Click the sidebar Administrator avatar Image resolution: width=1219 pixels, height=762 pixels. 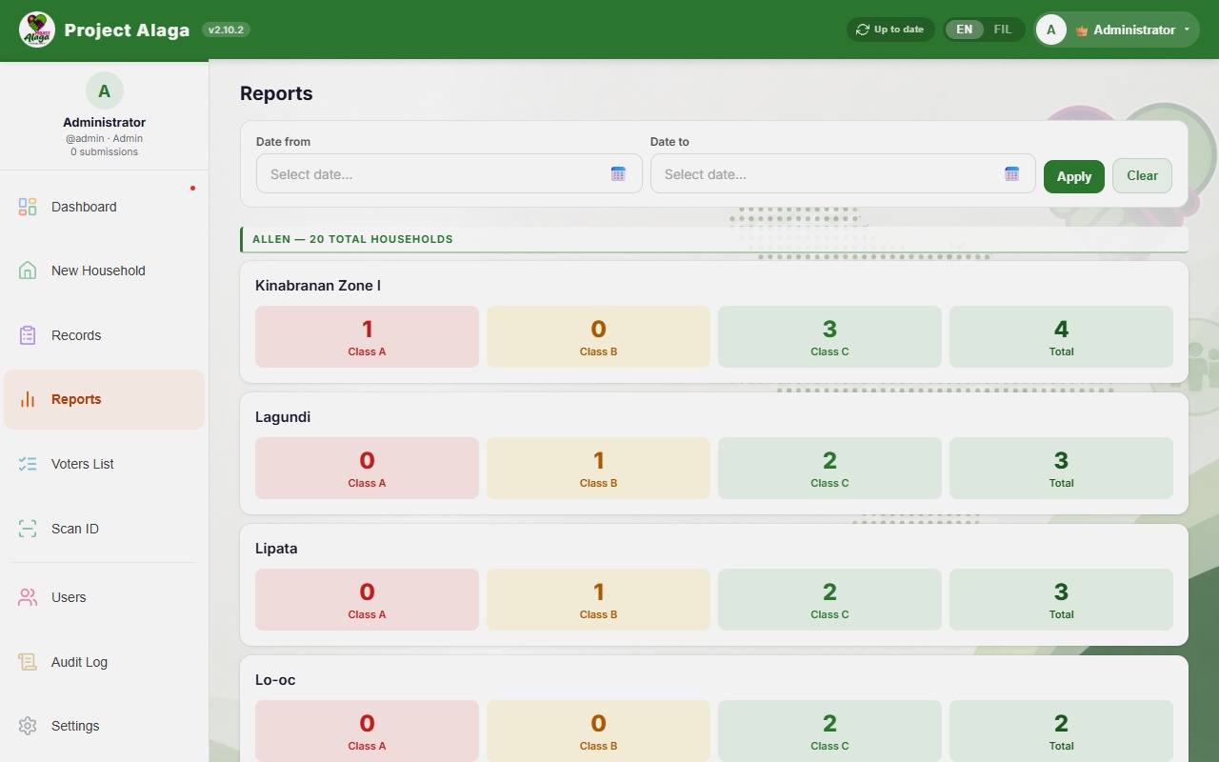click(x=105, y=91)
